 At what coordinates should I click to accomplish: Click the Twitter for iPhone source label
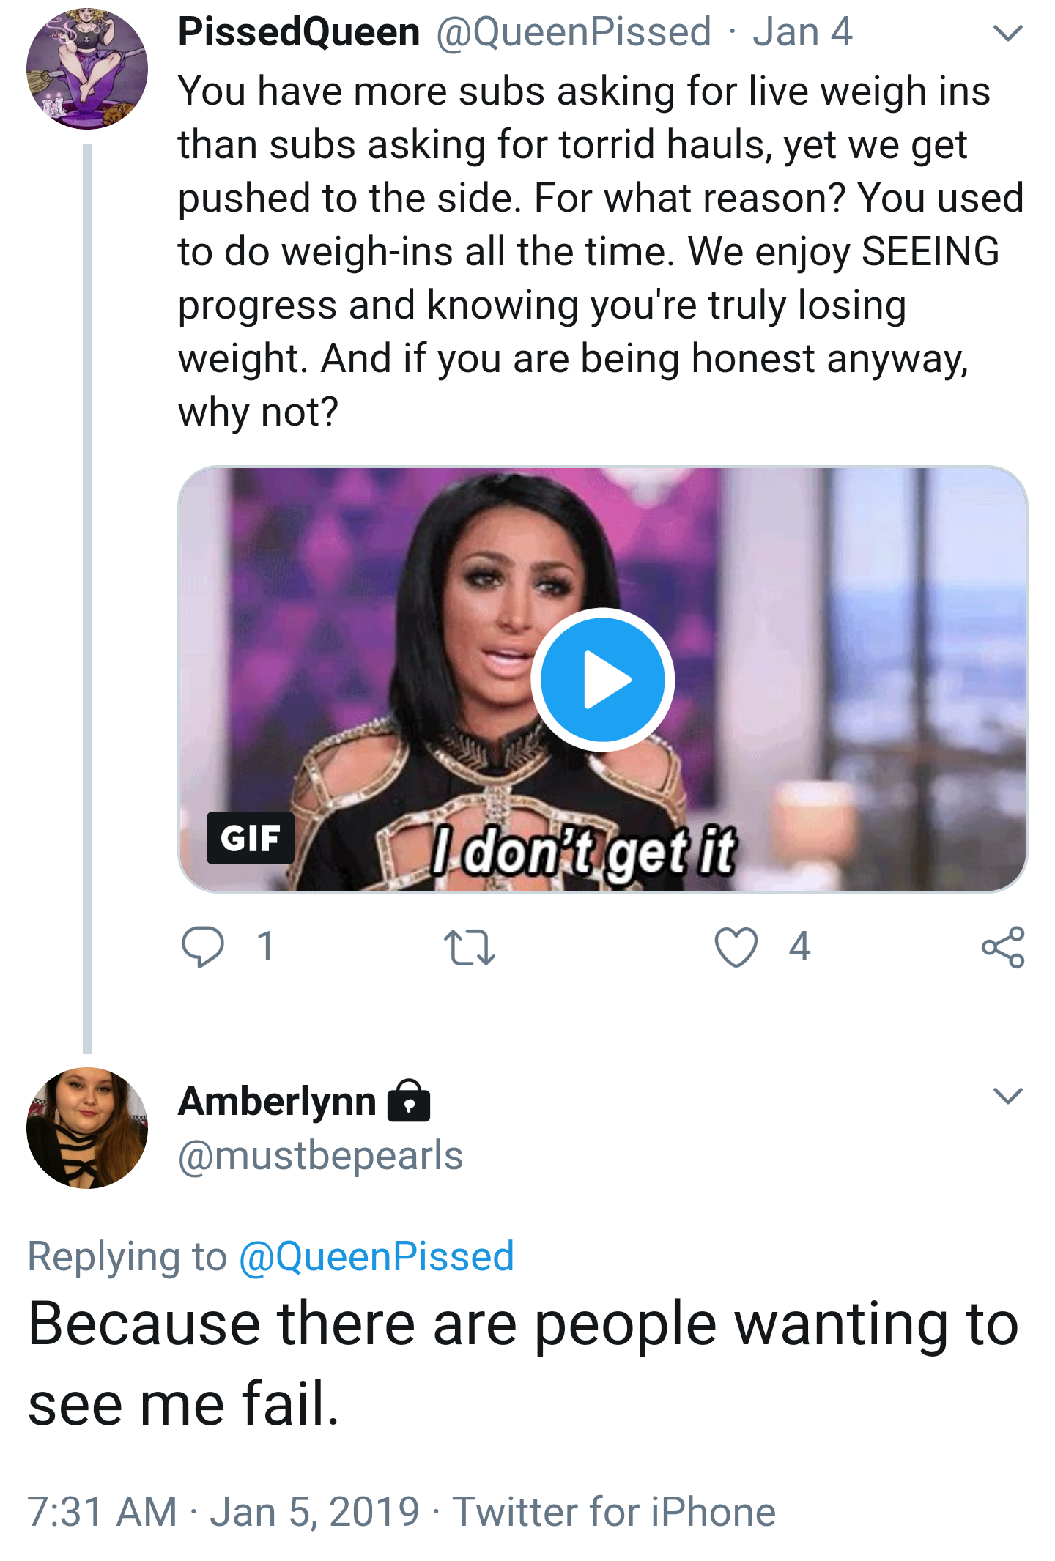[x=614, y=1511]
